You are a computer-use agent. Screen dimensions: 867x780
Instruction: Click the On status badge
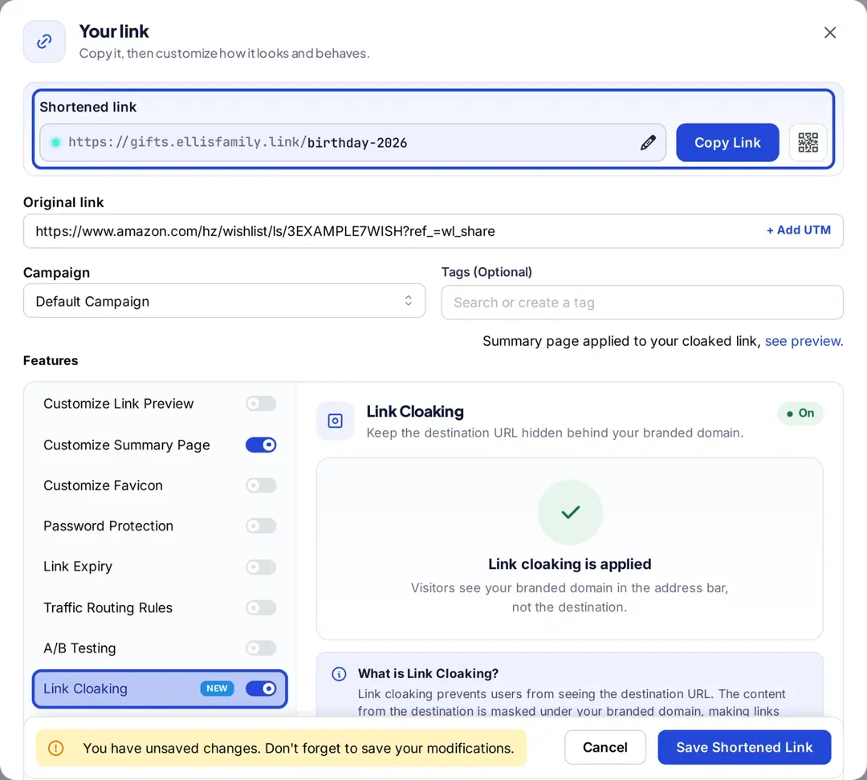(800, 413)
